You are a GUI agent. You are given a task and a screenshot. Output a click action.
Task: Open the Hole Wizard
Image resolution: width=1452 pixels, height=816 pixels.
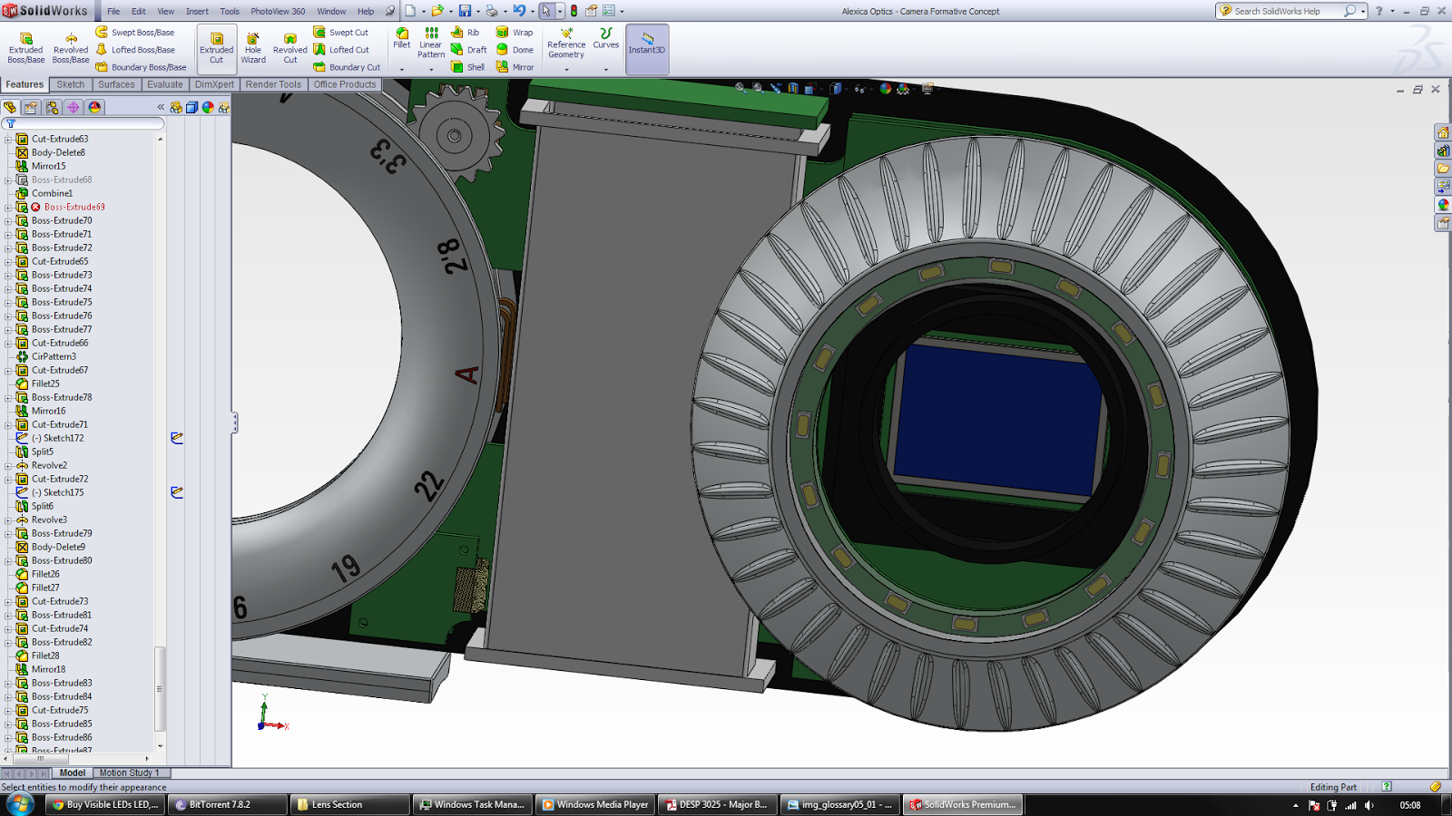point(253,48)
